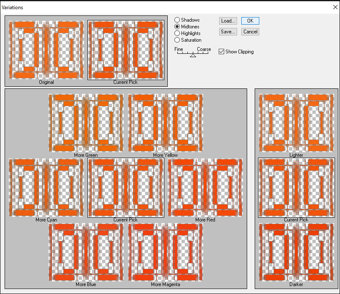Click the Fine-Coarse slider handle
The width and height of the screenshot is (340, 294).
[193, 55]
